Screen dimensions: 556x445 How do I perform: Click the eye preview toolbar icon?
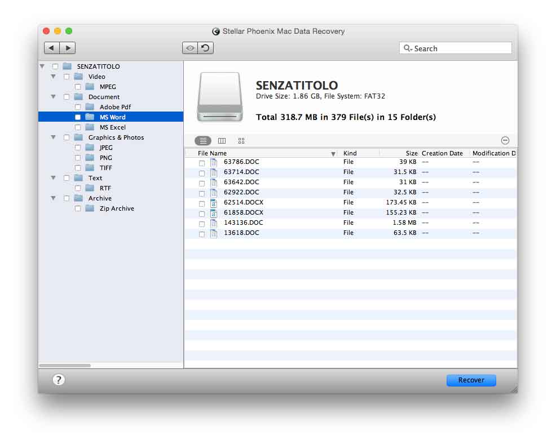coord(190,48)
